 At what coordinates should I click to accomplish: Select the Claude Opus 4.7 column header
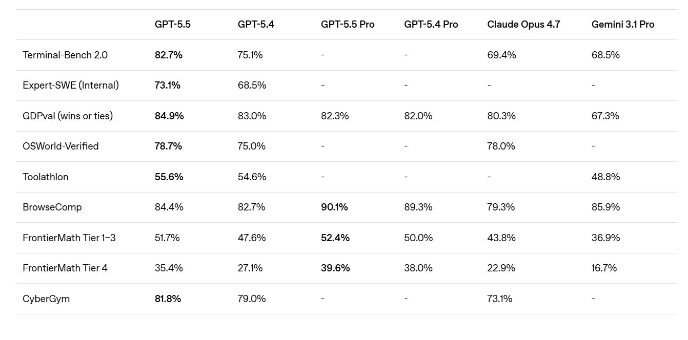(x=523, y=24)
